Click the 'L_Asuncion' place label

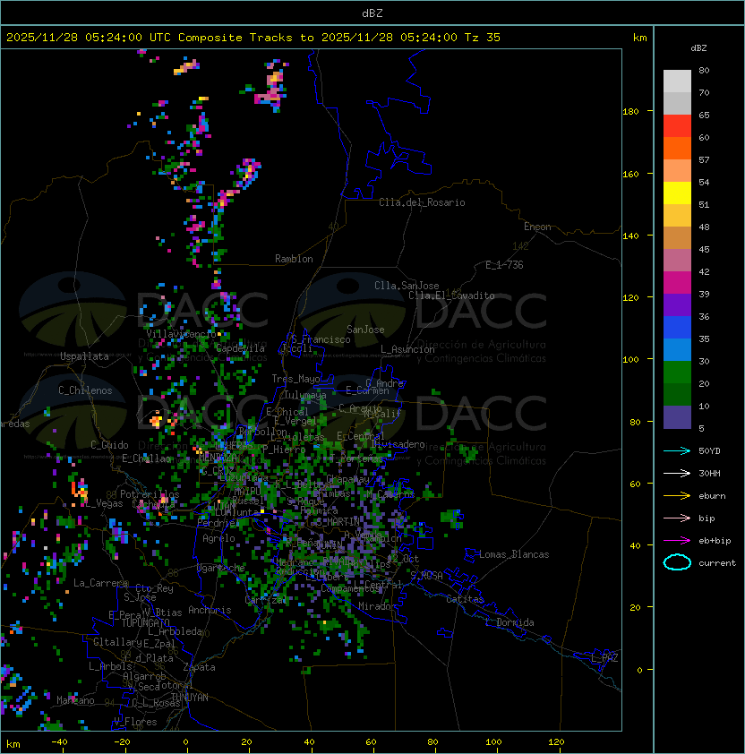[x=407, y=349]
